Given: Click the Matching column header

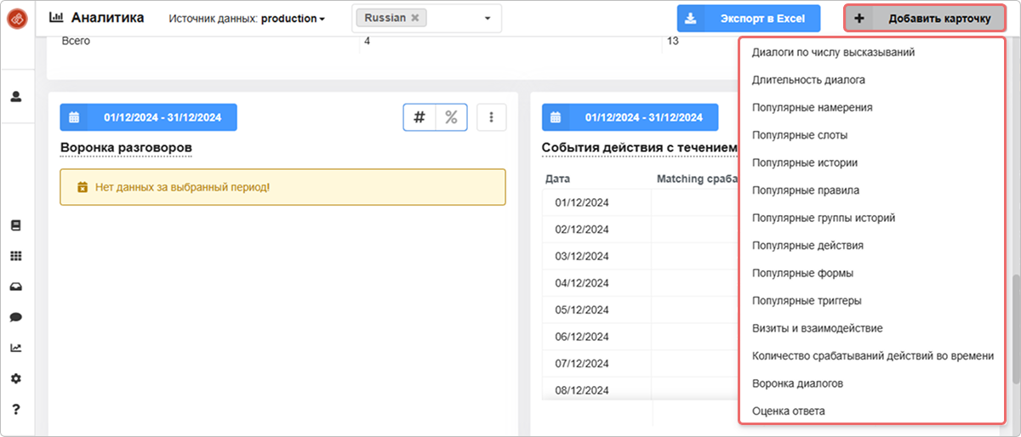Looking at the screenshot, I should point(697,179).
